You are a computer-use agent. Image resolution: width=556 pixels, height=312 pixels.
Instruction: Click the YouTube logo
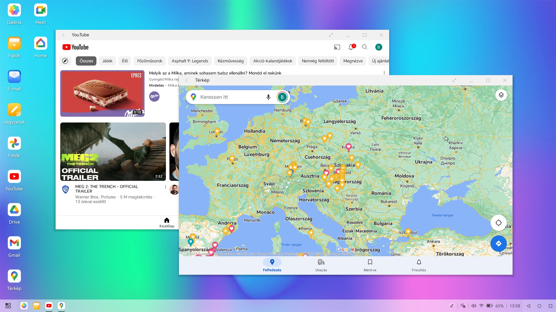coord(76,47)
